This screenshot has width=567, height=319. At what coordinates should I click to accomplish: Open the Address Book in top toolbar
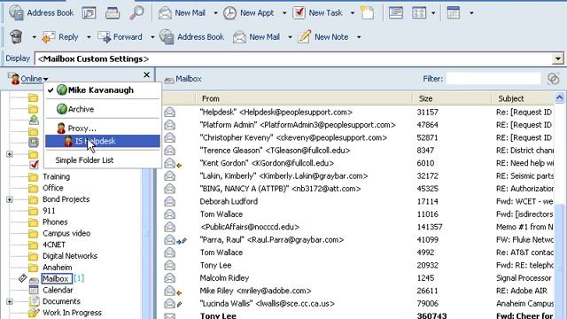pyautogui.click(x=41, y=13)
